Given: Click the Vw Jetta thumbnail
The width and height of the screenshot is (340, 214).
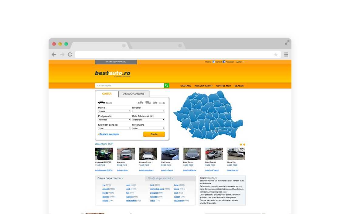Looking at the screenshot, I should [126, 154].
